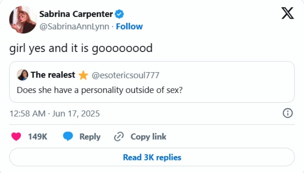Click the reply speech bubble icon
This screenshot has height=173, width=304.
tap(67, 137)
